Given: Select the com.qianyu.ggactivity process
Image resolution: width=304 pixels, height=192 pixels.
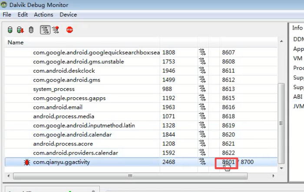Looking at the screenshot, I should click(62, 162).
